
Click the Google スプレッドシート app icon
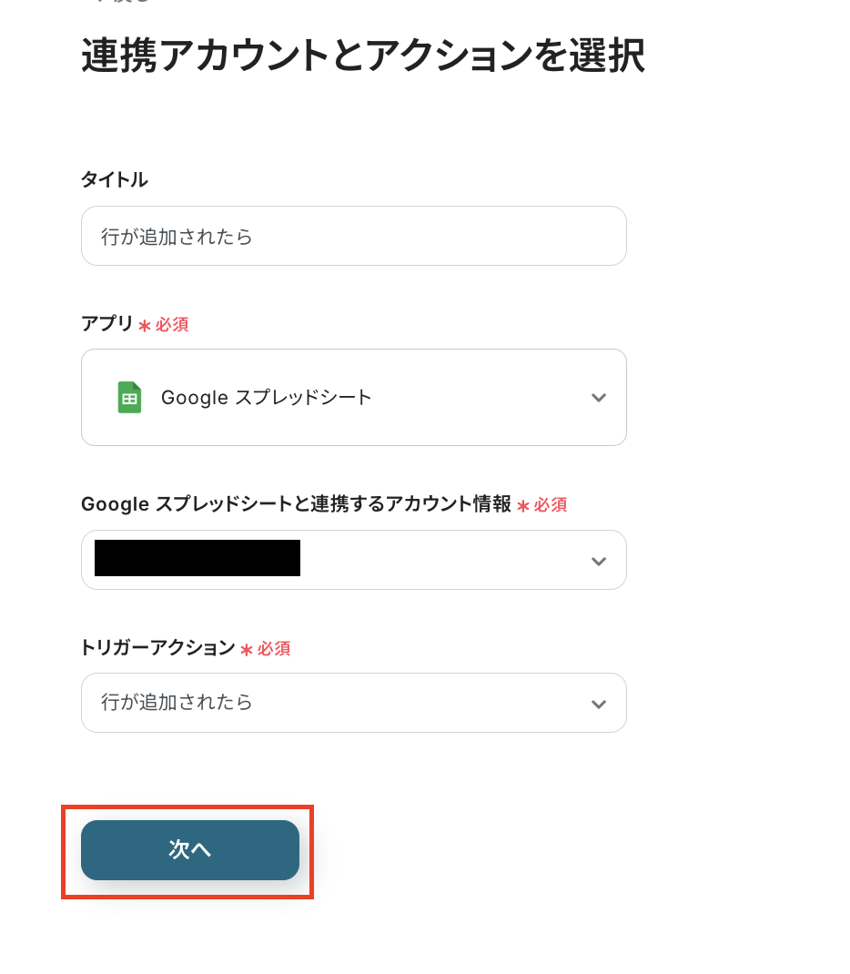129,398
